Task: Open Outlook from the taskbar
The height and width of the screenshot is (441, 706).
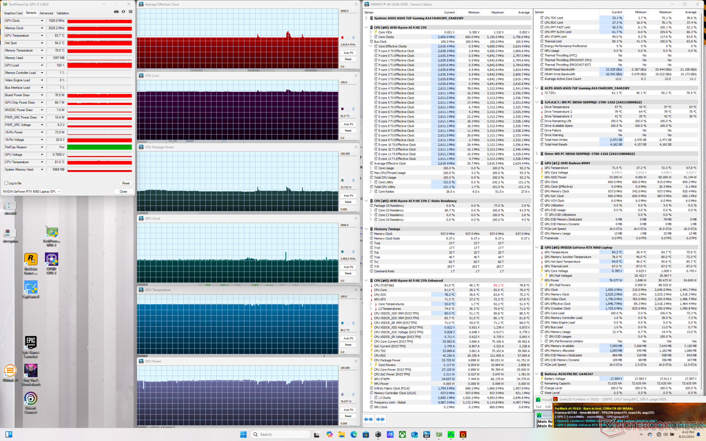Action: [x=414, y=434]
